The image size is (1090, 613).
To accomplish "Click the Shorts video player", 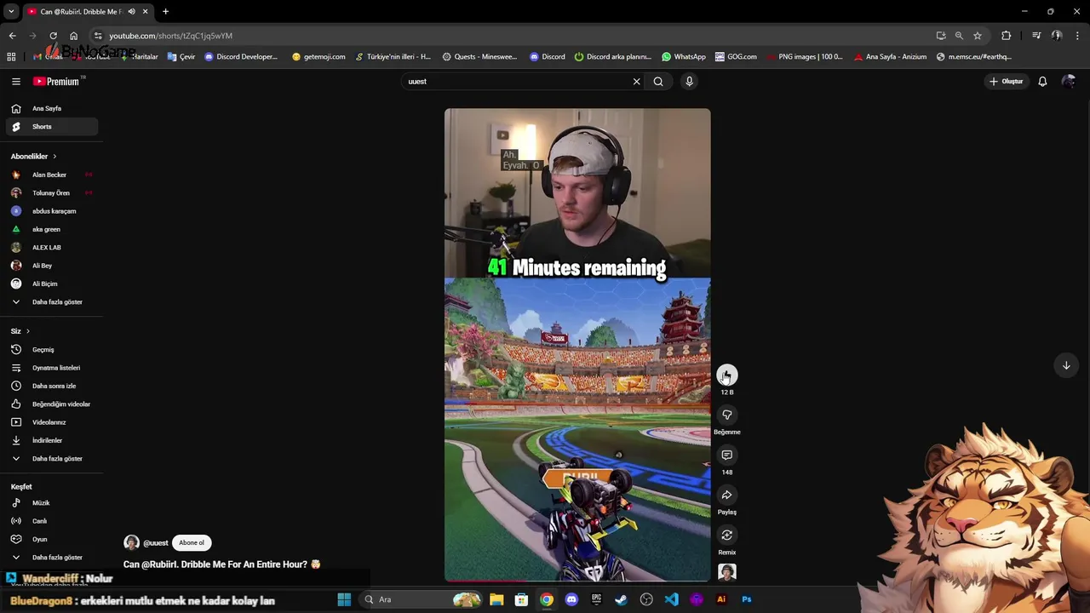I will pyautogui.click(x=577, y=345).
